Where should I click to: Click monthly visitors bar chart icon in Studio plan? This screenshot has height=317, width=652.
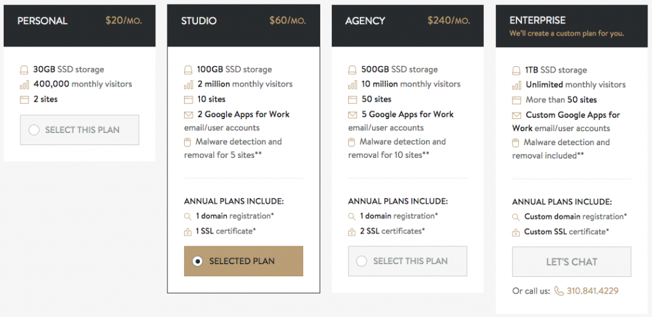tap(188, 84)
